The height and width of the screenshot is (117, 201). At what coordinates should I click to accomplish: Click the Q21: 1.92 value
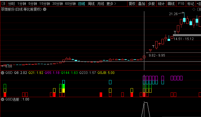point(36,73)
